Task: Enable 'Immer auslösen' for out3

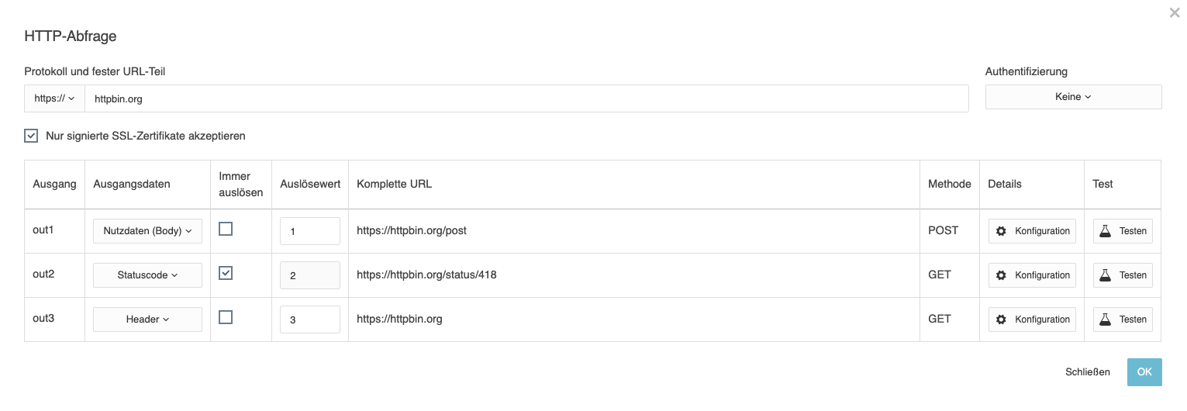Action: tap(226, 317)
